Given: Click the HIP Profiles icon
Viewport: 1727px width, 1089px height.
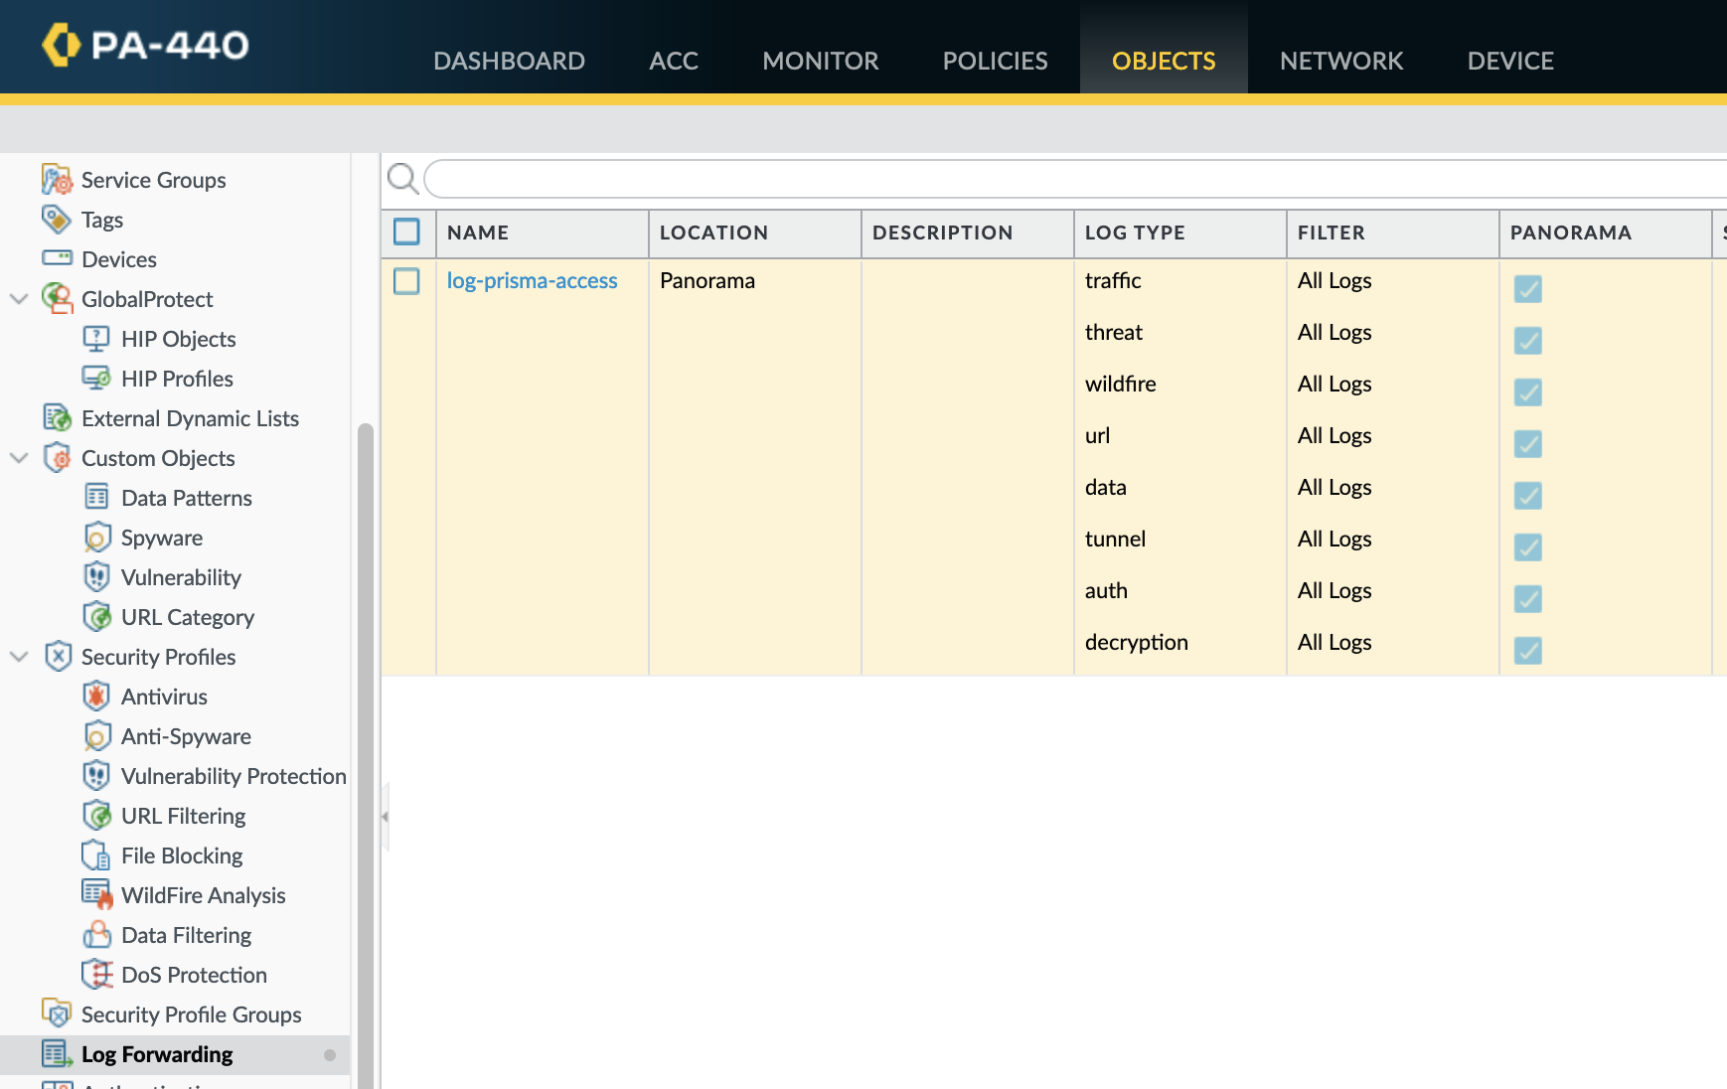Looking at the screenshot, I should [96, 379].
